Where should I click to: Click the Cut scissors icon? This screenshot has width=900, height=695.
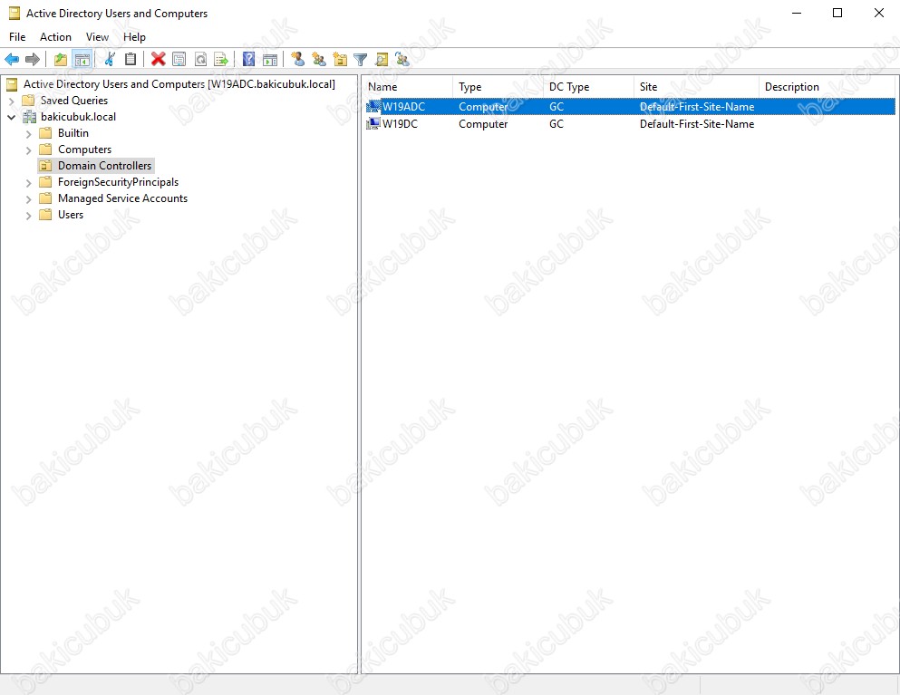(x=110, y=59)
